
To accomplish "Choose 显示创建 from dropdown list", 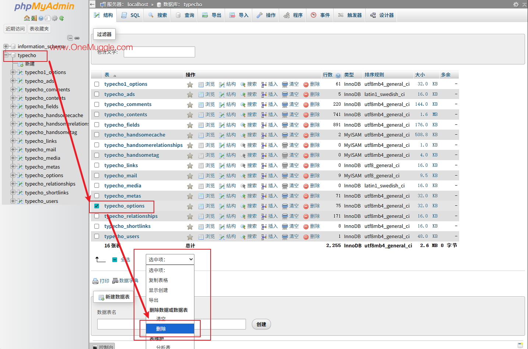I will click(x=170, y=290).
